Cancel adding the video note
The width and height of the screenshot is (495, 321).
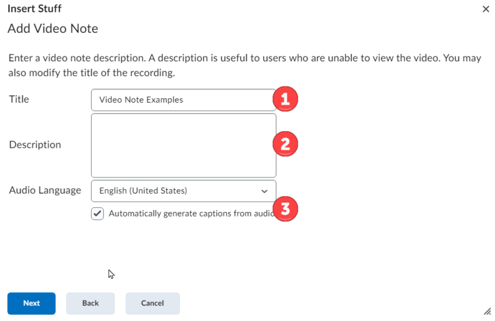pos(152,303)
